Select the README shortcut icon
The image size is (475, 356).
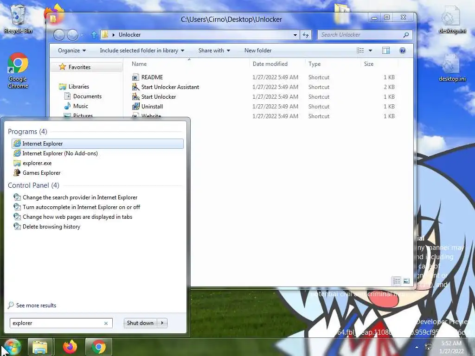pyautogui.click(x=135, y=77)
